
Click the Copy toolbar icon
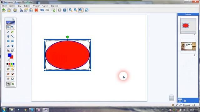pyautogui.click(x=26, y=10)
